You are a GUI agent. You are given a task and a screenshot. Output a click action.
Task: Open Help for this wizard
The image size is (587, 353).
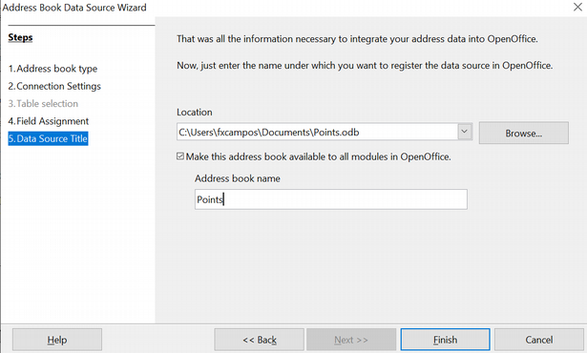[x=57, y=340]
